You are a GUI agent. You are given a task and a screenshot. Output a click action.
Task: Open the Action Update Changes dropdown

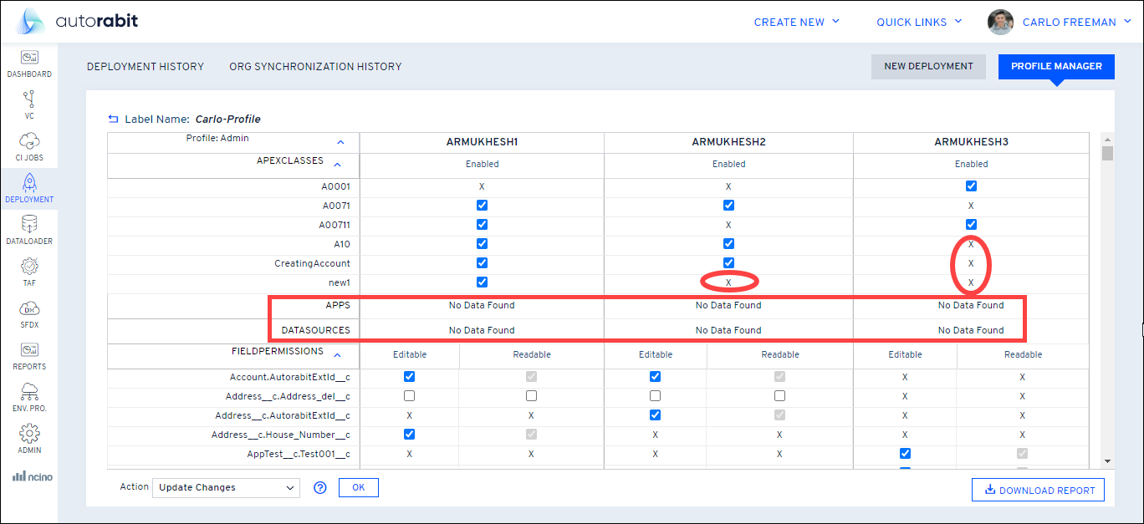[226, 488]
